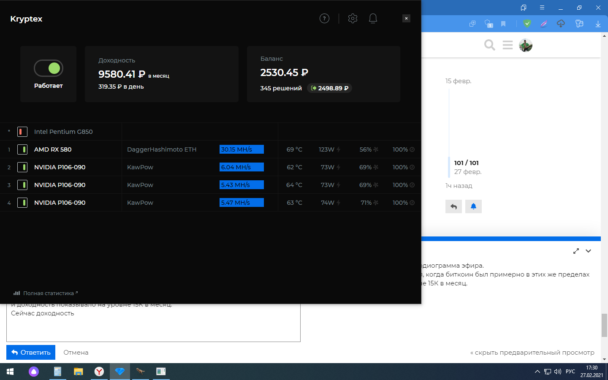Click the 30.15 MH/s hashrate bar
Image resolution: width=608 pixels, height=380 pixels.
click(242, 149)
